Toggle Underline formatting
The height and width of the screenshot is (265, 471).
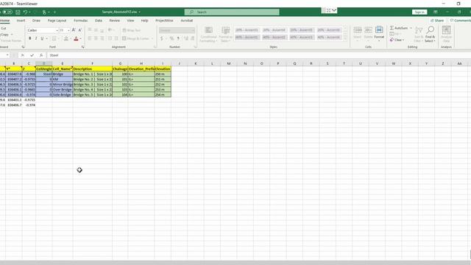pyautogui.click(x=42, y=38)
